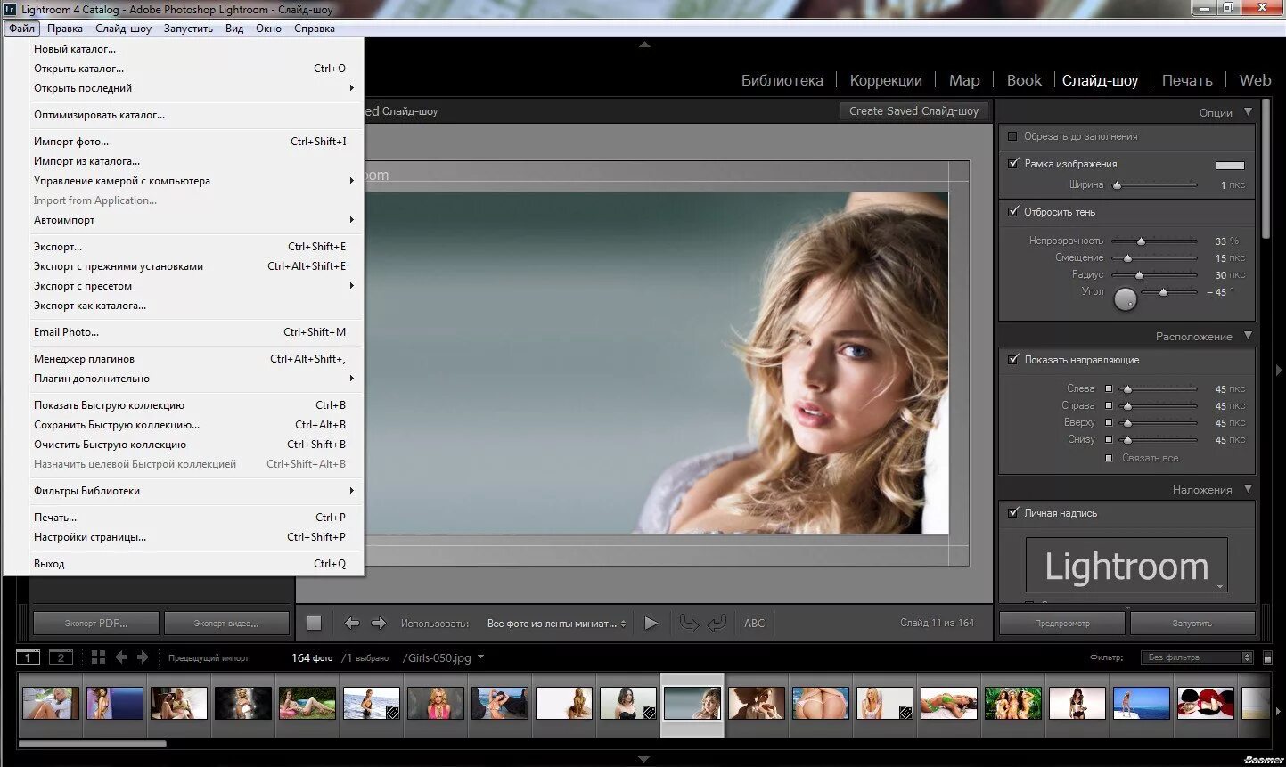Toggle link square for Вверху margin
Image resolution: width=1286 pixels, height=767 pixels.
tap(1109, 422)
